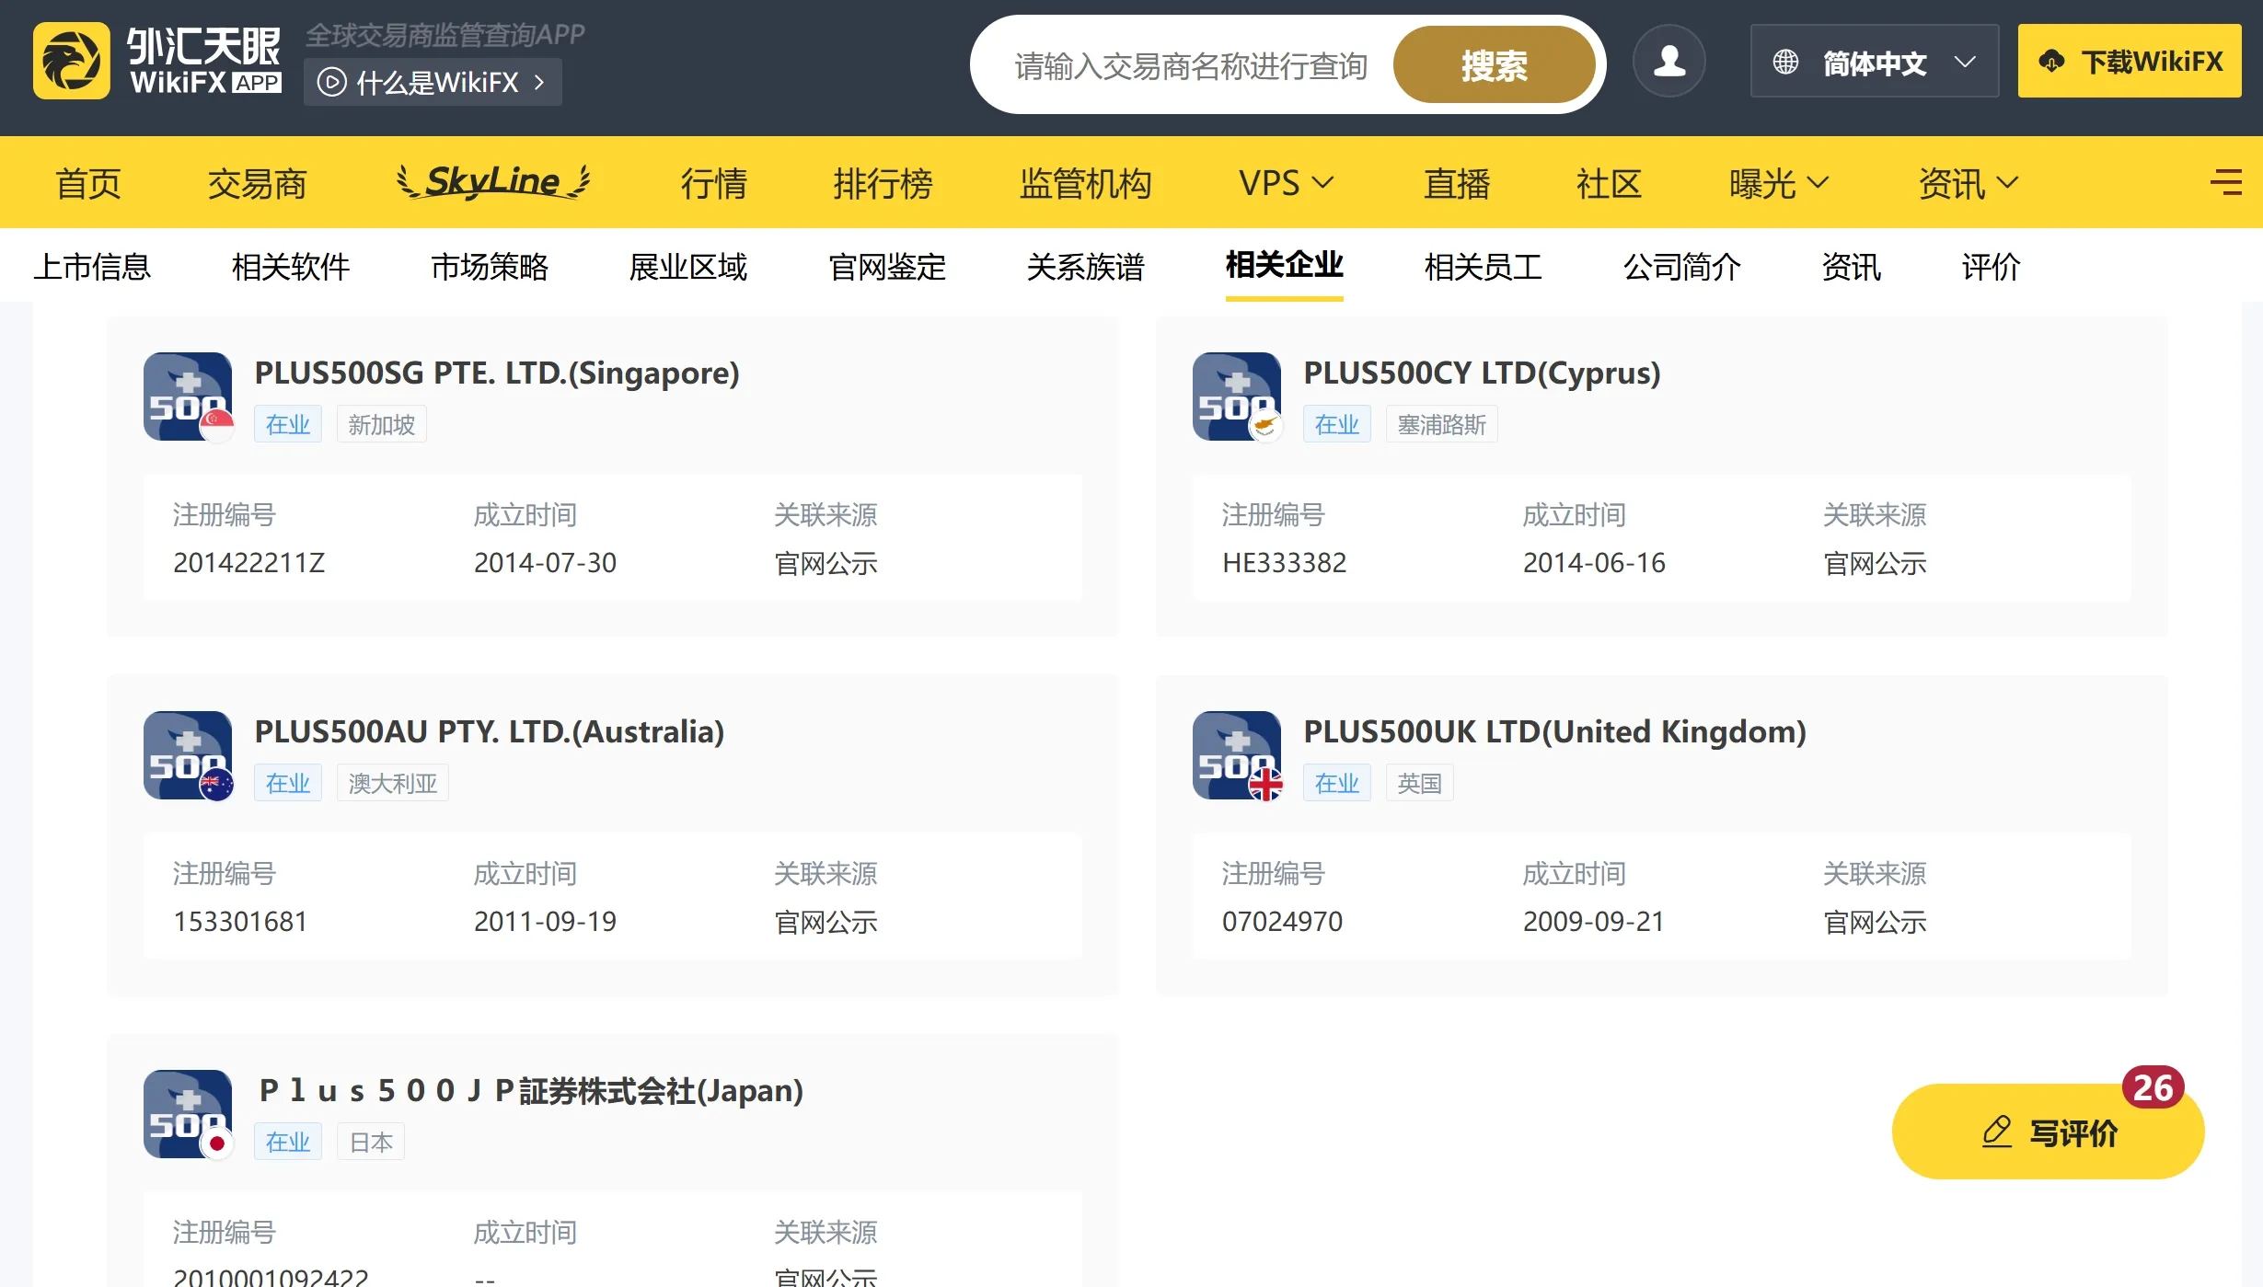Screen dimensions: 2263x1287
Task: Click the pencil icon on 写评价 button
Action: click(1996, 1132)
